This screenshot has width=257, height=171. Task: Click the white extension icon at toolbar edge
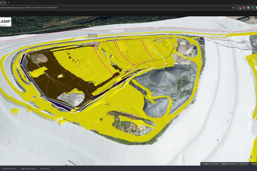coord(256,8)
